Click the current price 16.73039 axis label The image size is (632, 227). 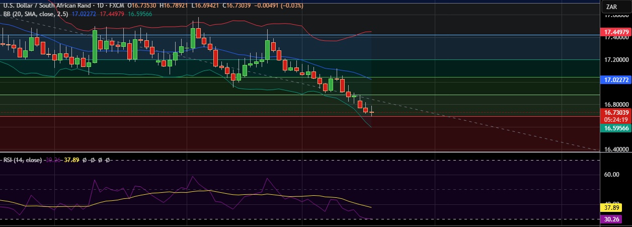[615, 112]
